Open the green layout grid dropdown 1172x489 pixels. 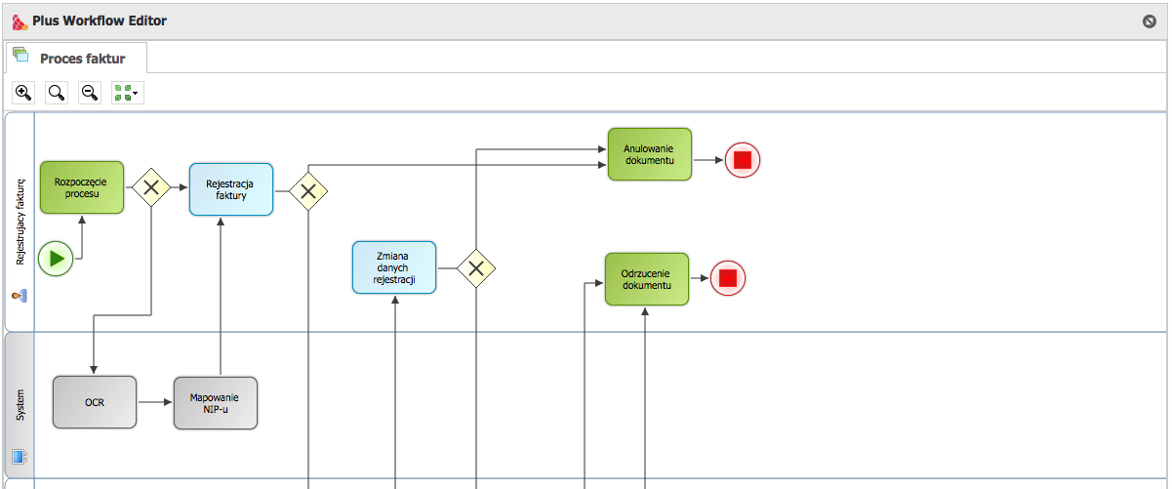click(127, 93)
